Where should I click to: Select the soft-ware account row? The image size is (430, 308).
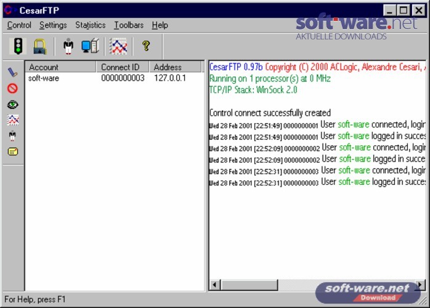[x=115, y=78]
